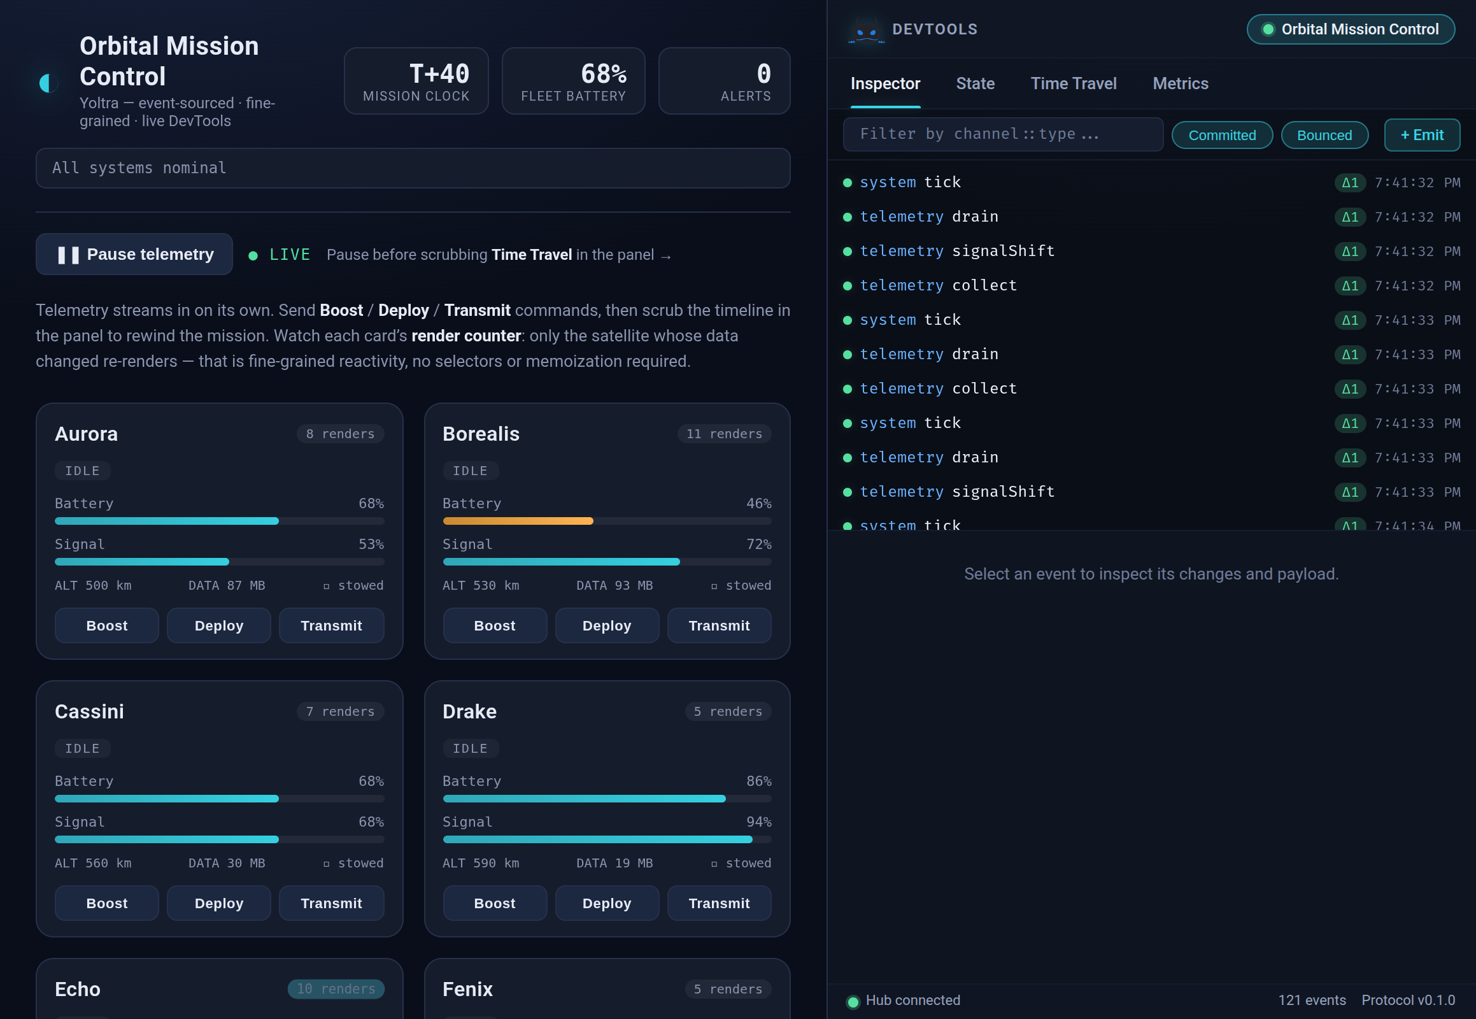Deploy the Drake satellite

click(606, 903)
